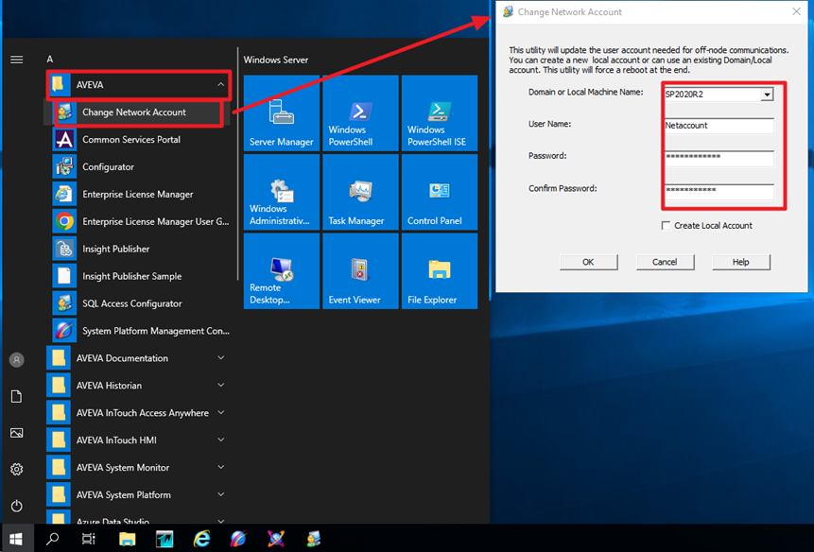The width and height of the screenshot is (814, 552).
Task: Expand AVEVA Documentation folder
Action: click(x=138, y=358)
